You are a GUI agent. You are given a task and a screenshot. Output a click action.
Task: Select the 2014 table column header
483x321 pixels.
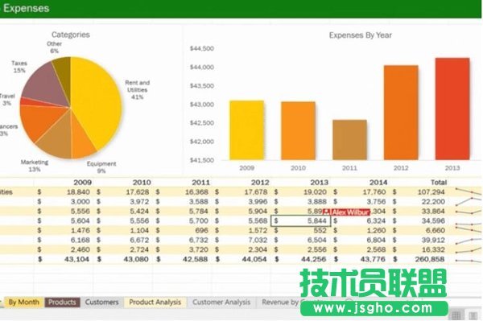tap(378, 182)
